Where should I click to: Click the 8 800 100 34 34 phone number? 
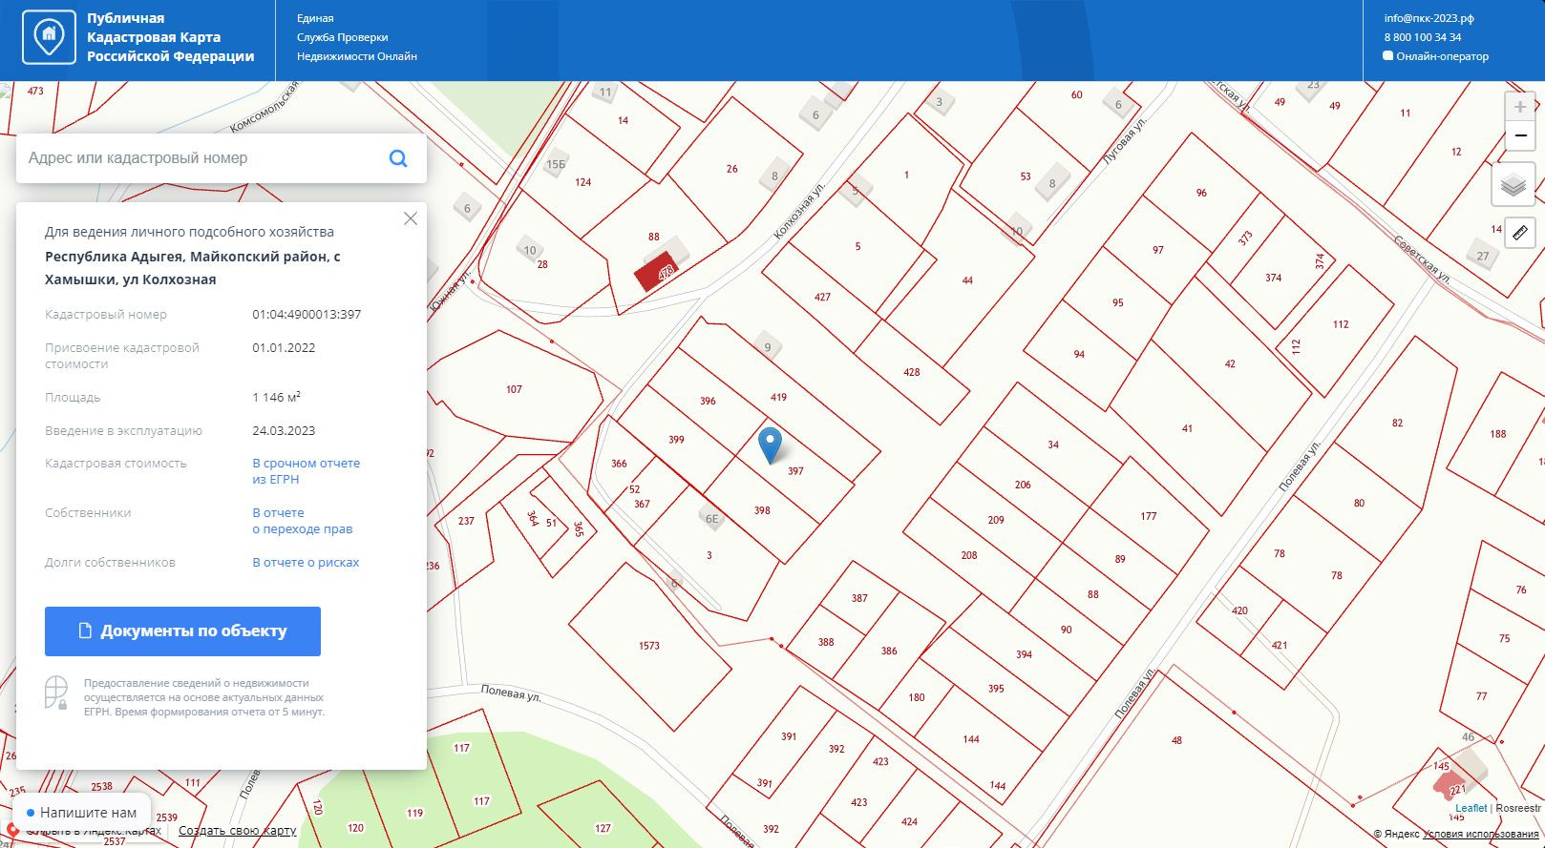1422,37
